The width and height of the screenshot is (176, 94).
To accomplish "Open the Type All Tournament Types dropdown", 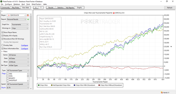I will point(18,70).
